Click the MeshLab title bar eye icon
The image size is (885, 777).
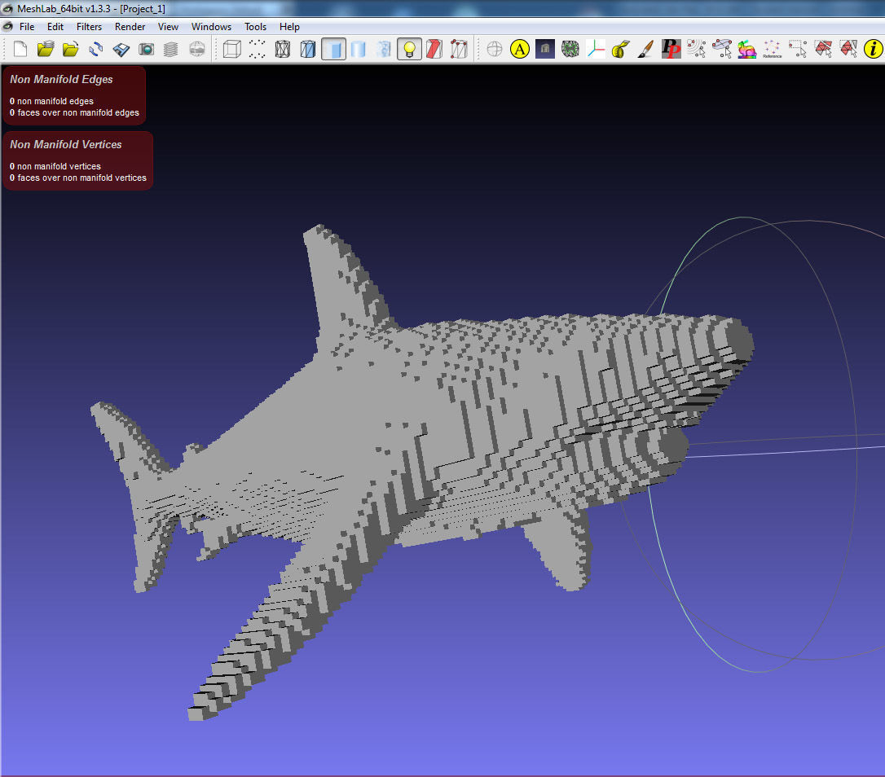7,8
